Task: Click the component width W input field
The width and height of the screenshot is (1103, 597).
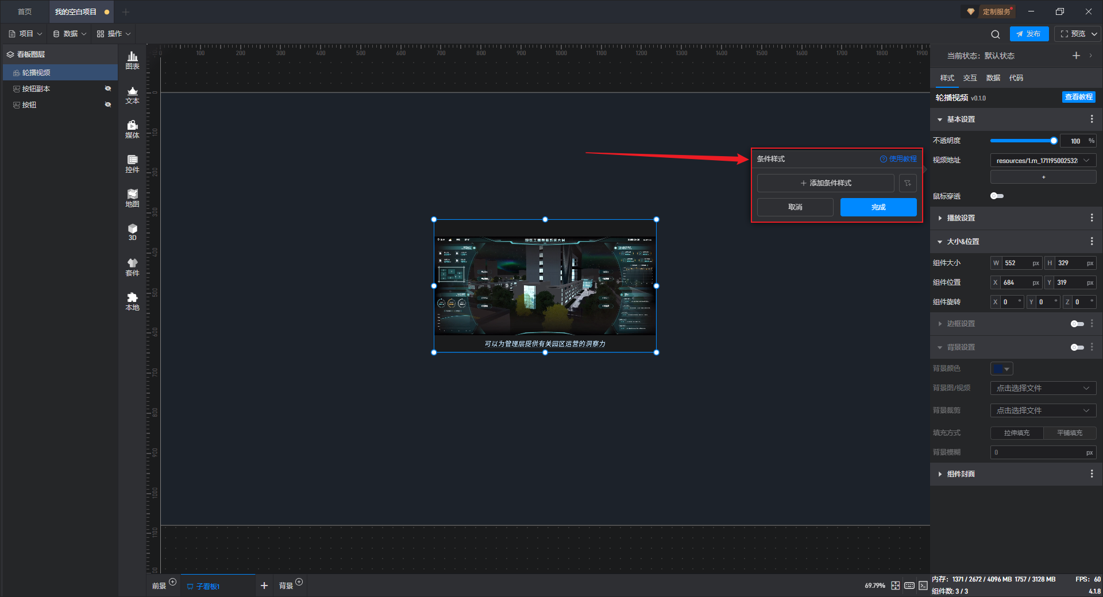Action: point(1017,263)
